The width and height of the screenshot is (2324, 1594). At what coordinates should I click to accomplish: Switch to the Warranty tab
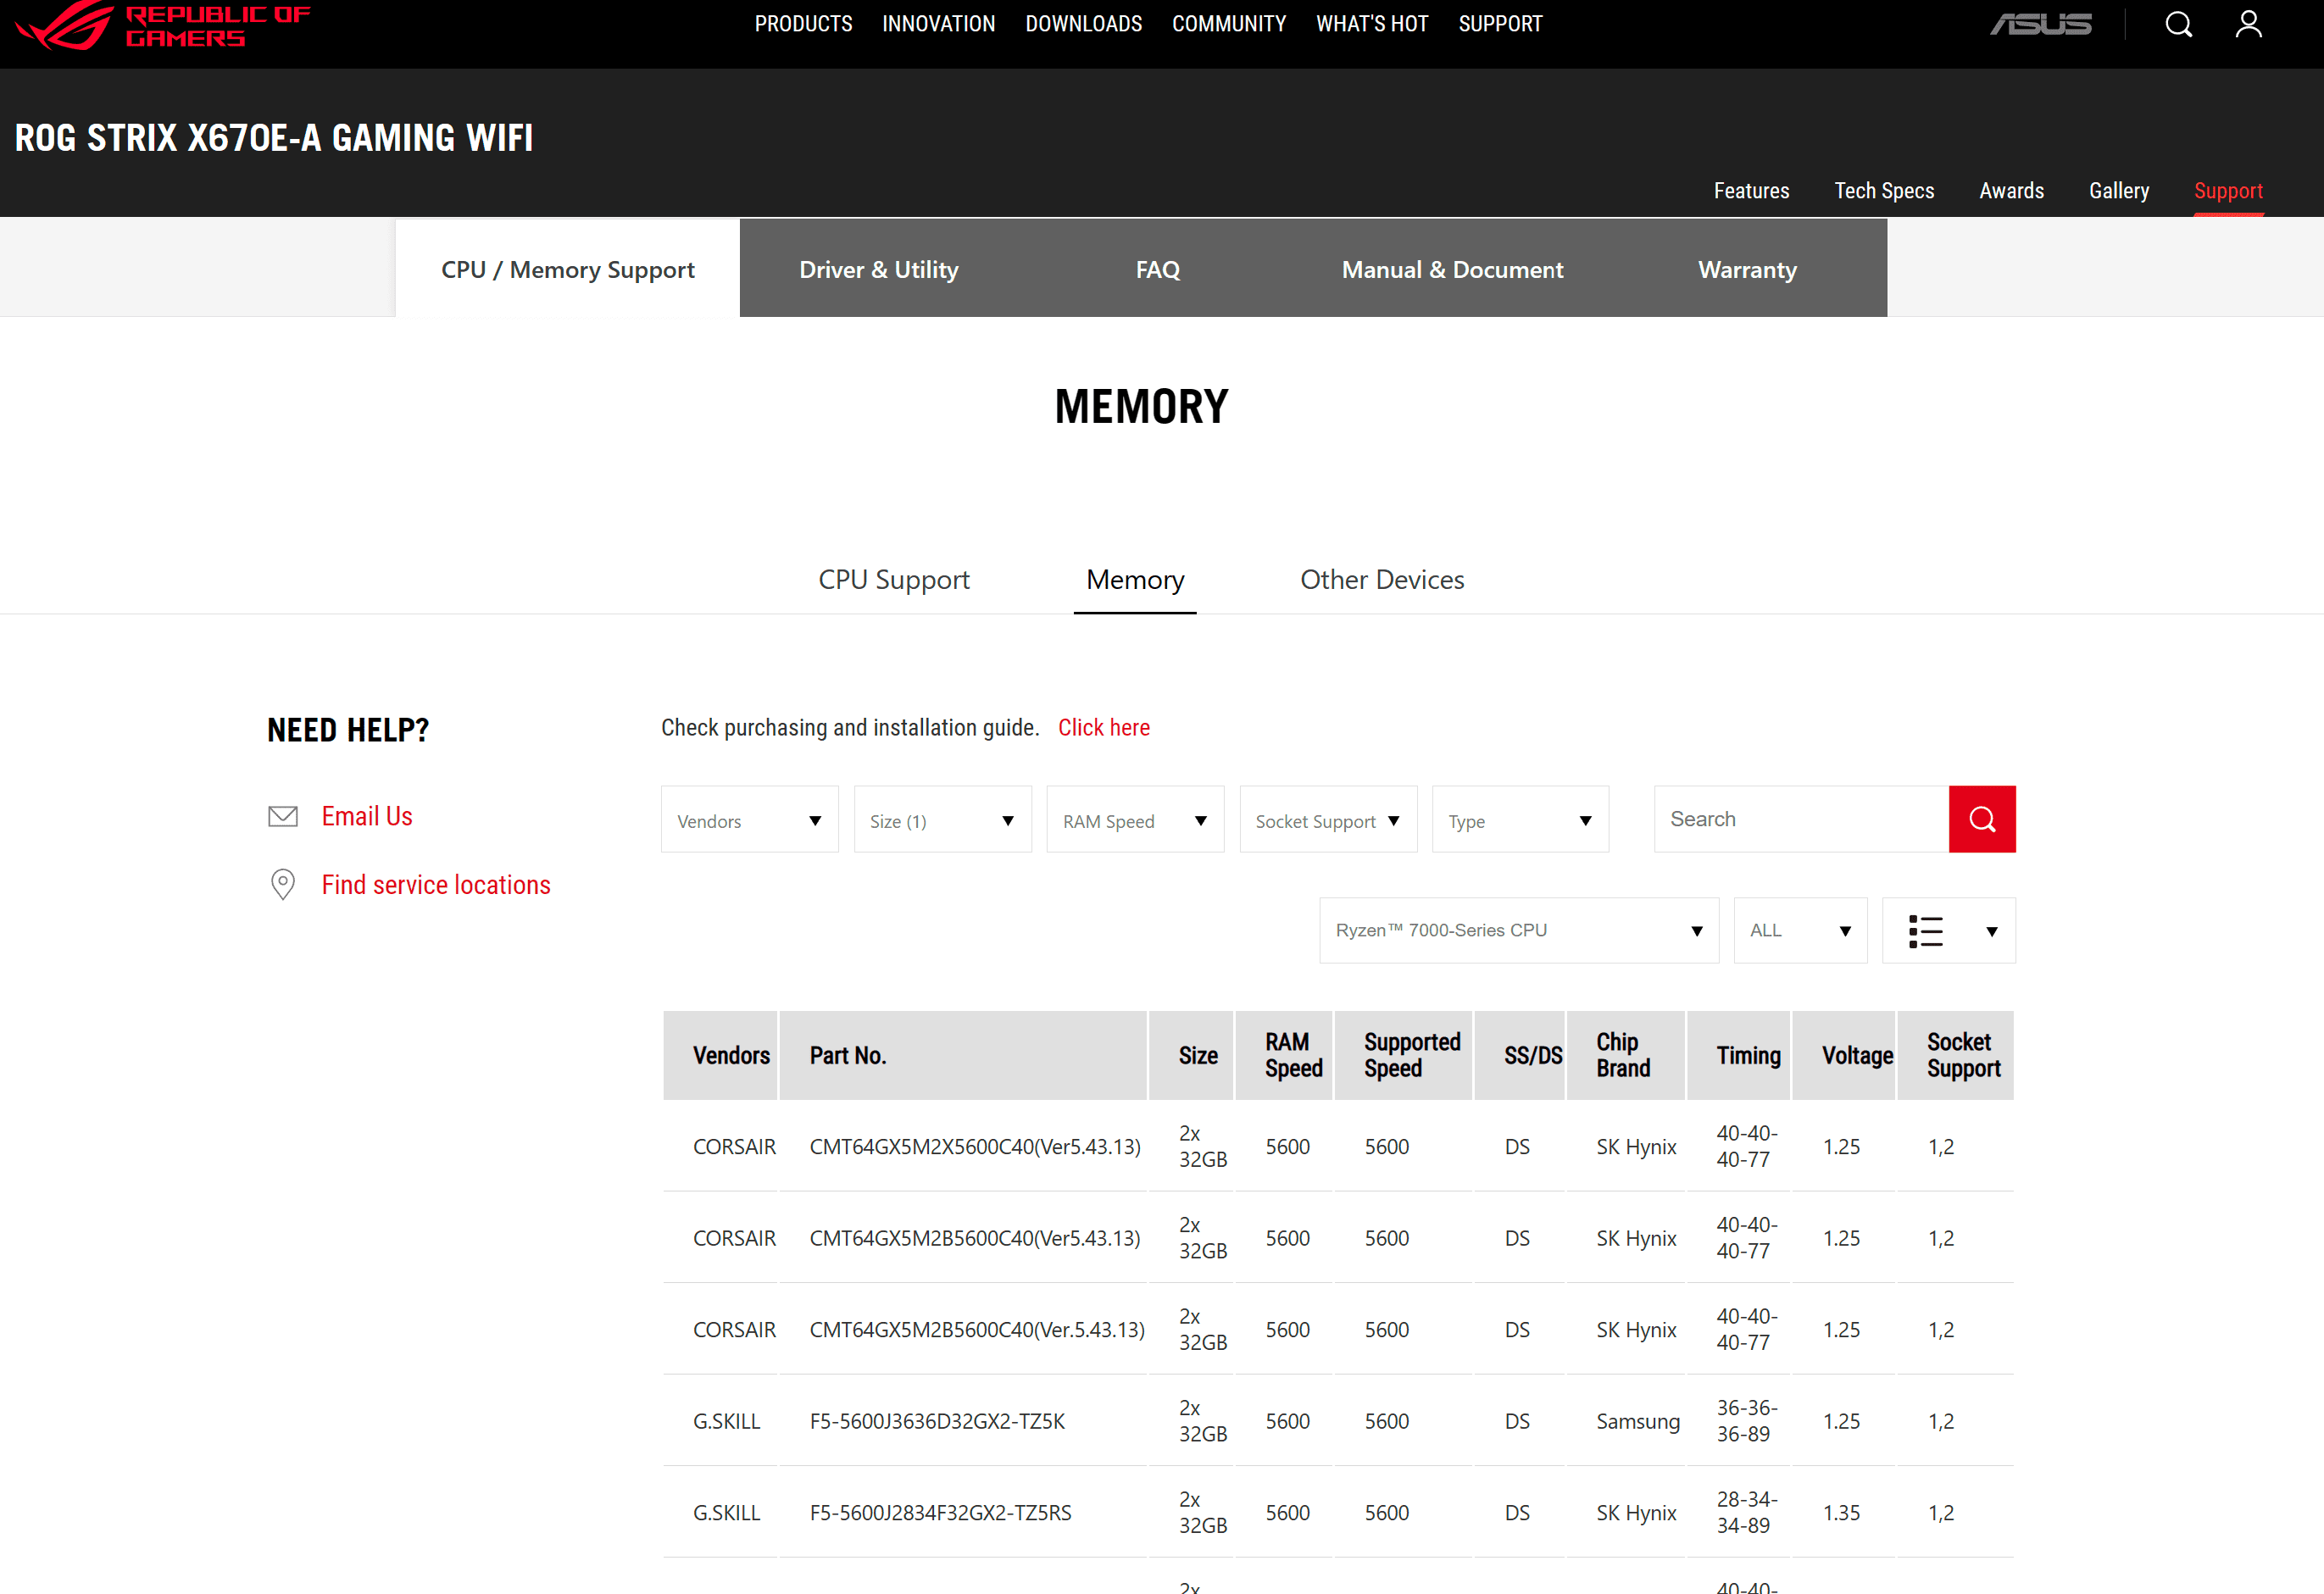tap(1747, 269)
